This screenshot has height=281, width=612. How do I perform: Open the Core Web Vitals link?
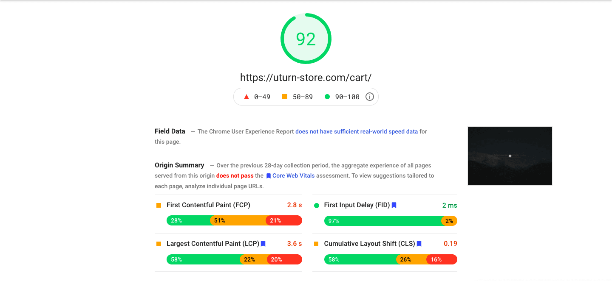[294, 175]
